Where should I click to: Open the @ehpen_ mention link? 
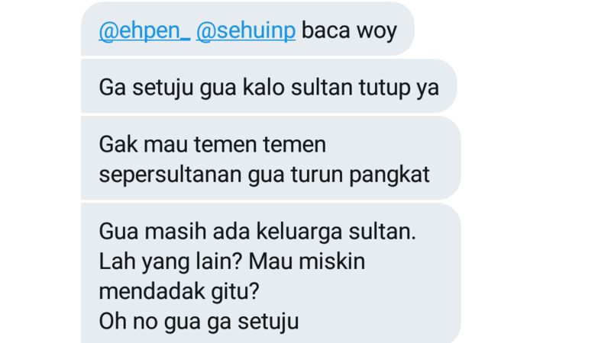[x=144, y=30]
